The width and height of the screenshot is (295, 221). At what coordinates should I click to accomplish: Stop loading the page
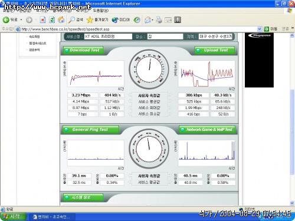(42, 20)
